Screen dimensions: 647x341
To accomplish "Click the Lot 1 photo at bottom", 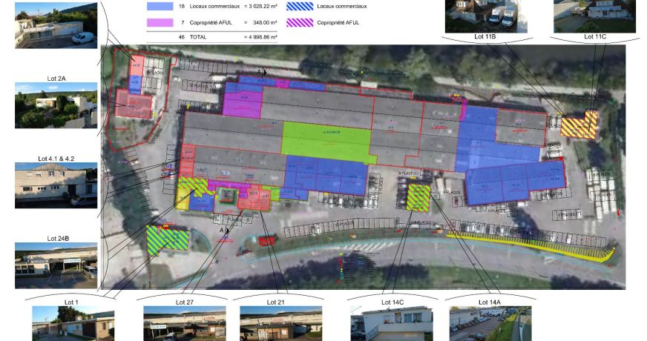I will click(x=73, y=323).
